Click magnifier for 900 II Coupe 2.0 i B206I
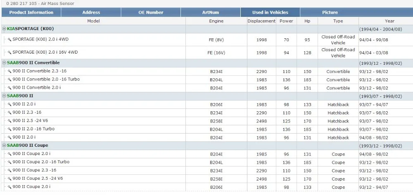 9,187
